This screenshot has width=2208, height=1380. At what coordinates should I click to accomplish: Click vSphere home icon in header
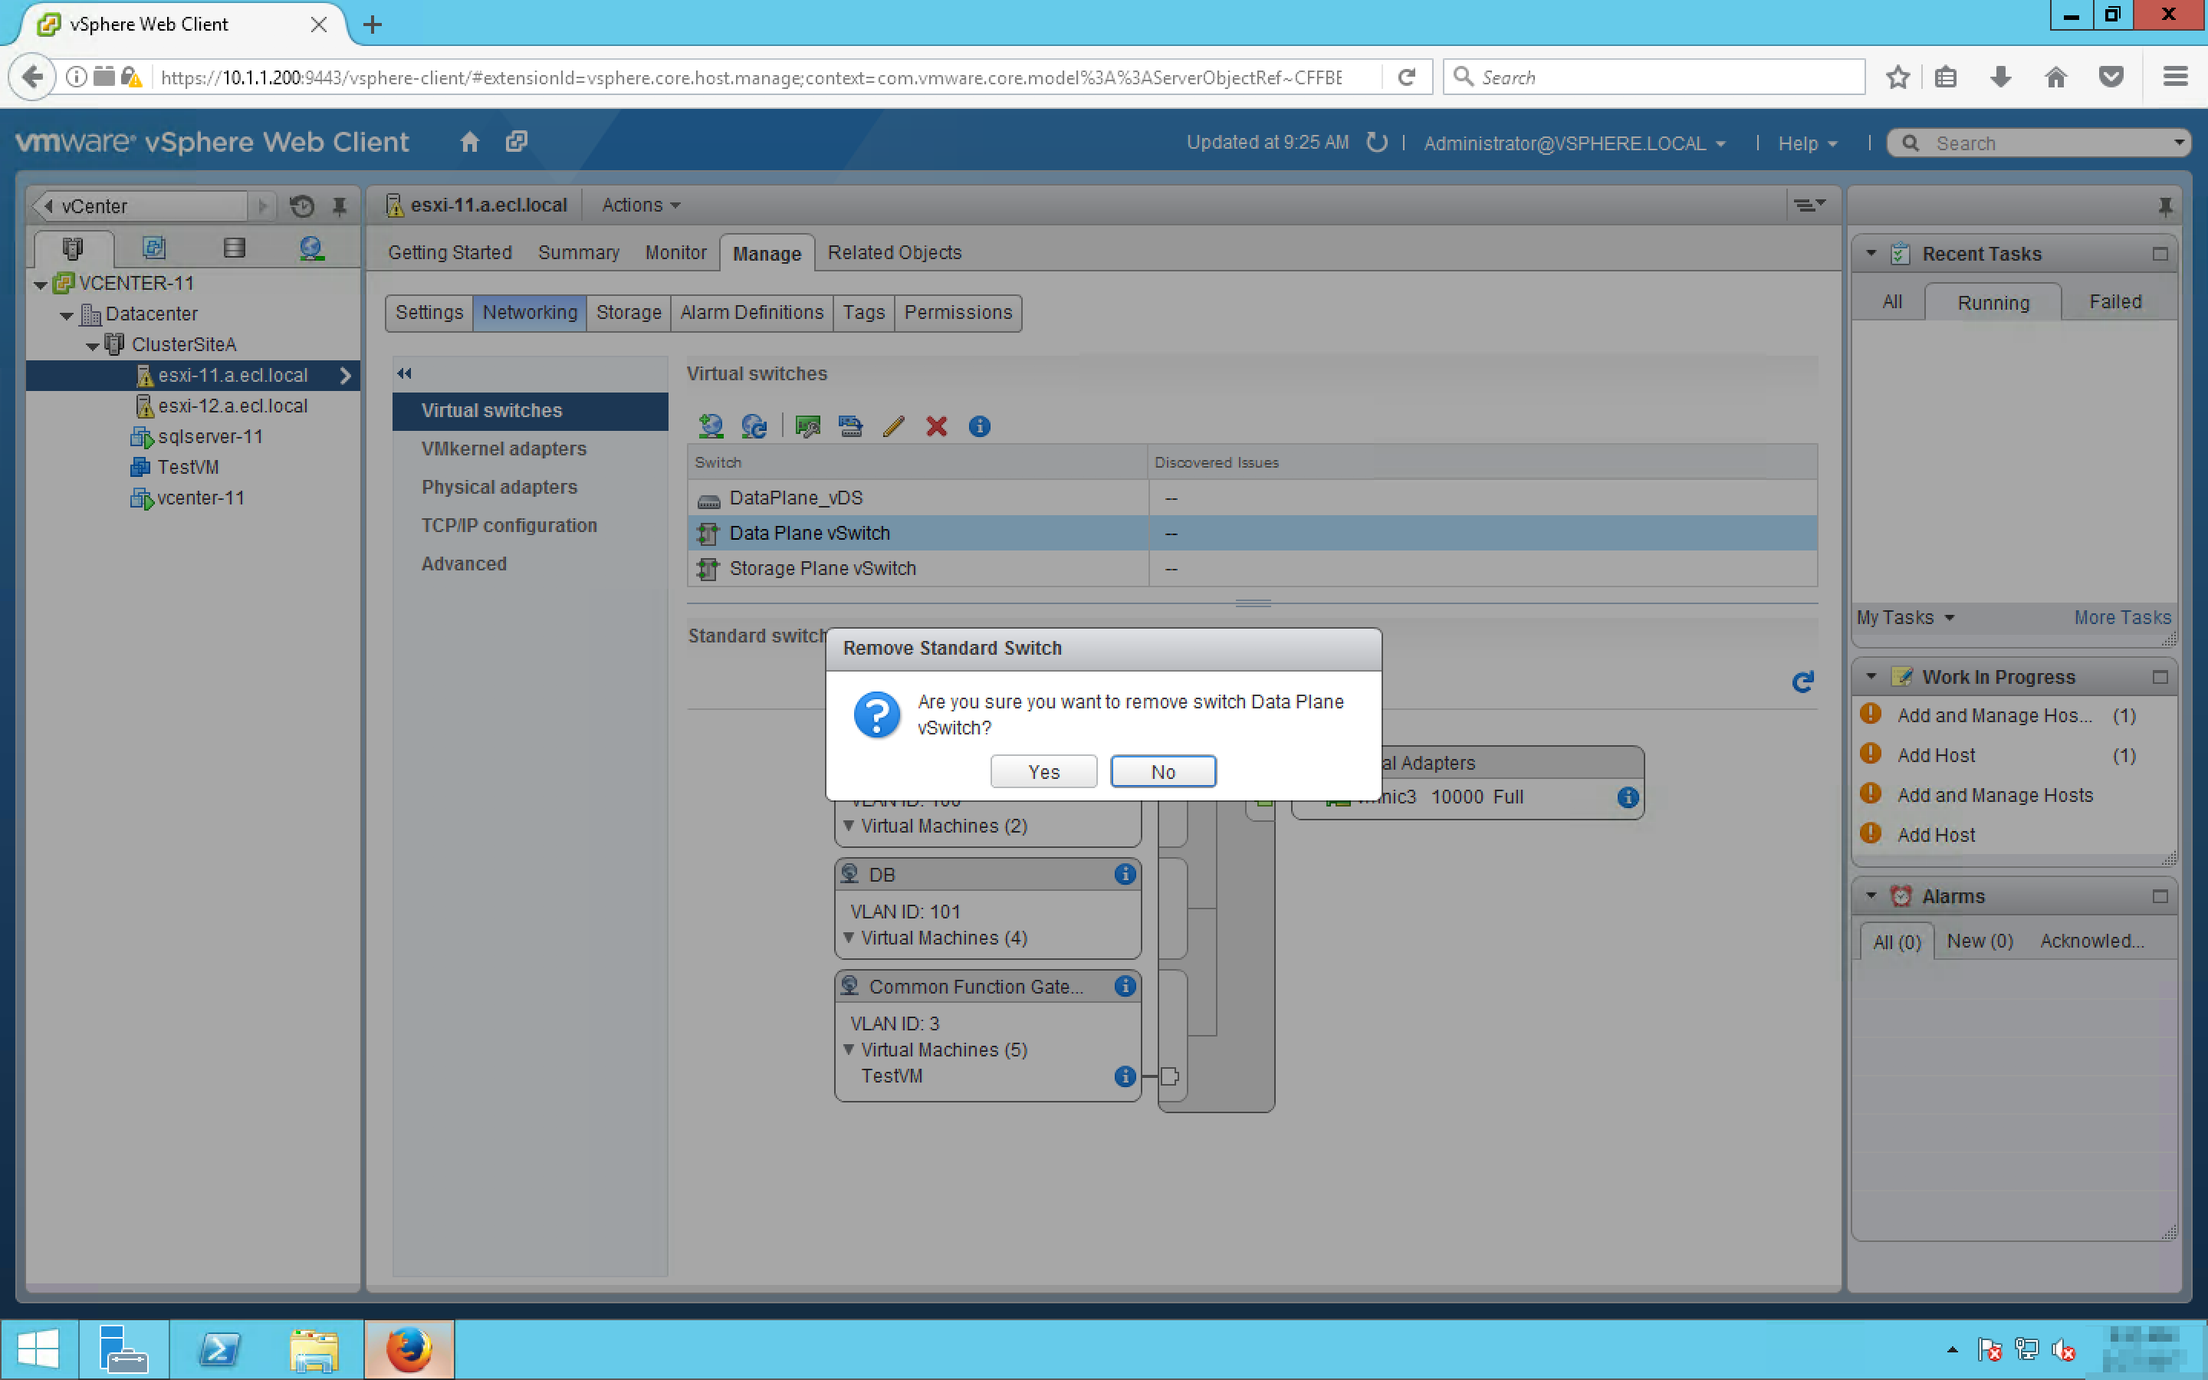[x=469, y=143]
